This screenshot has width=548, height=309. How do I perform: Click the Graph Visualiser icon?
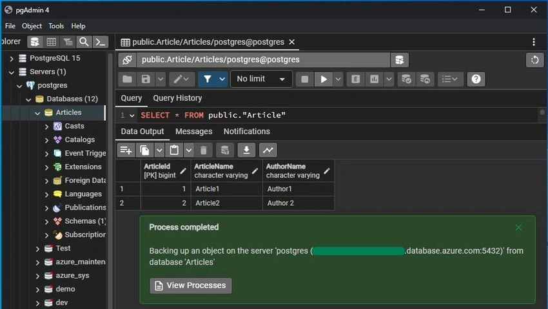[x=268, y=150]
